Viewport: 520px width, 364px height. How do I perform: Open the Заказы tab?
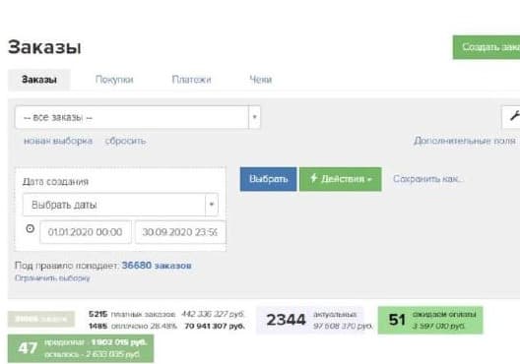[39, 80]
